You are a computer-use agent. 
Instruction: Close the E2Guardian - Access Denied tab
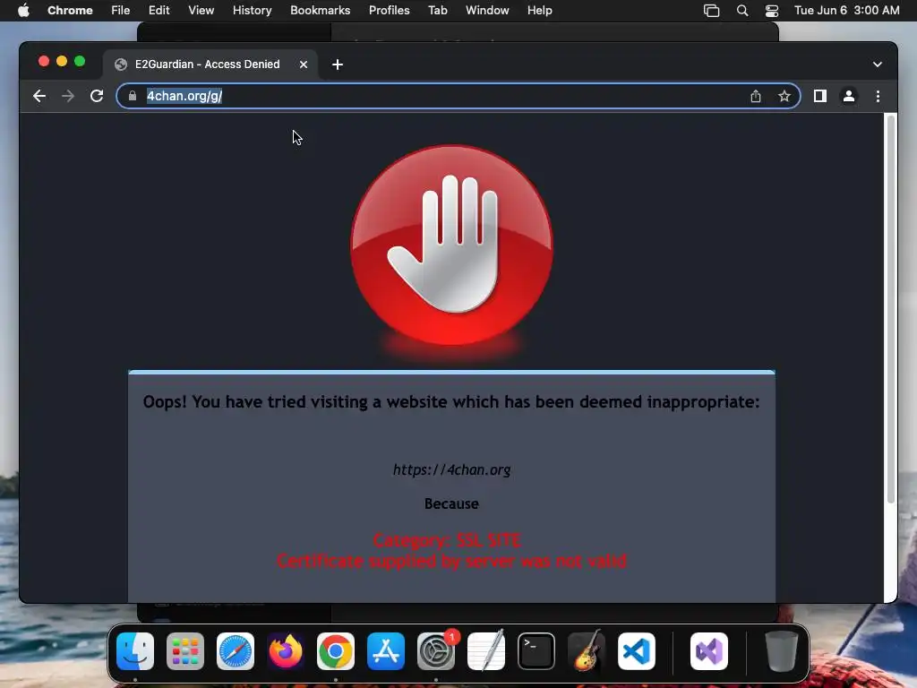[x=304, y=64]
